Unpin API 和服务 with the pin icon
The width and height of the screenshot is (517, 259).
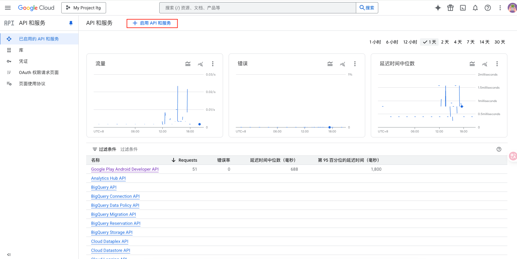click(x=71, y=23)
